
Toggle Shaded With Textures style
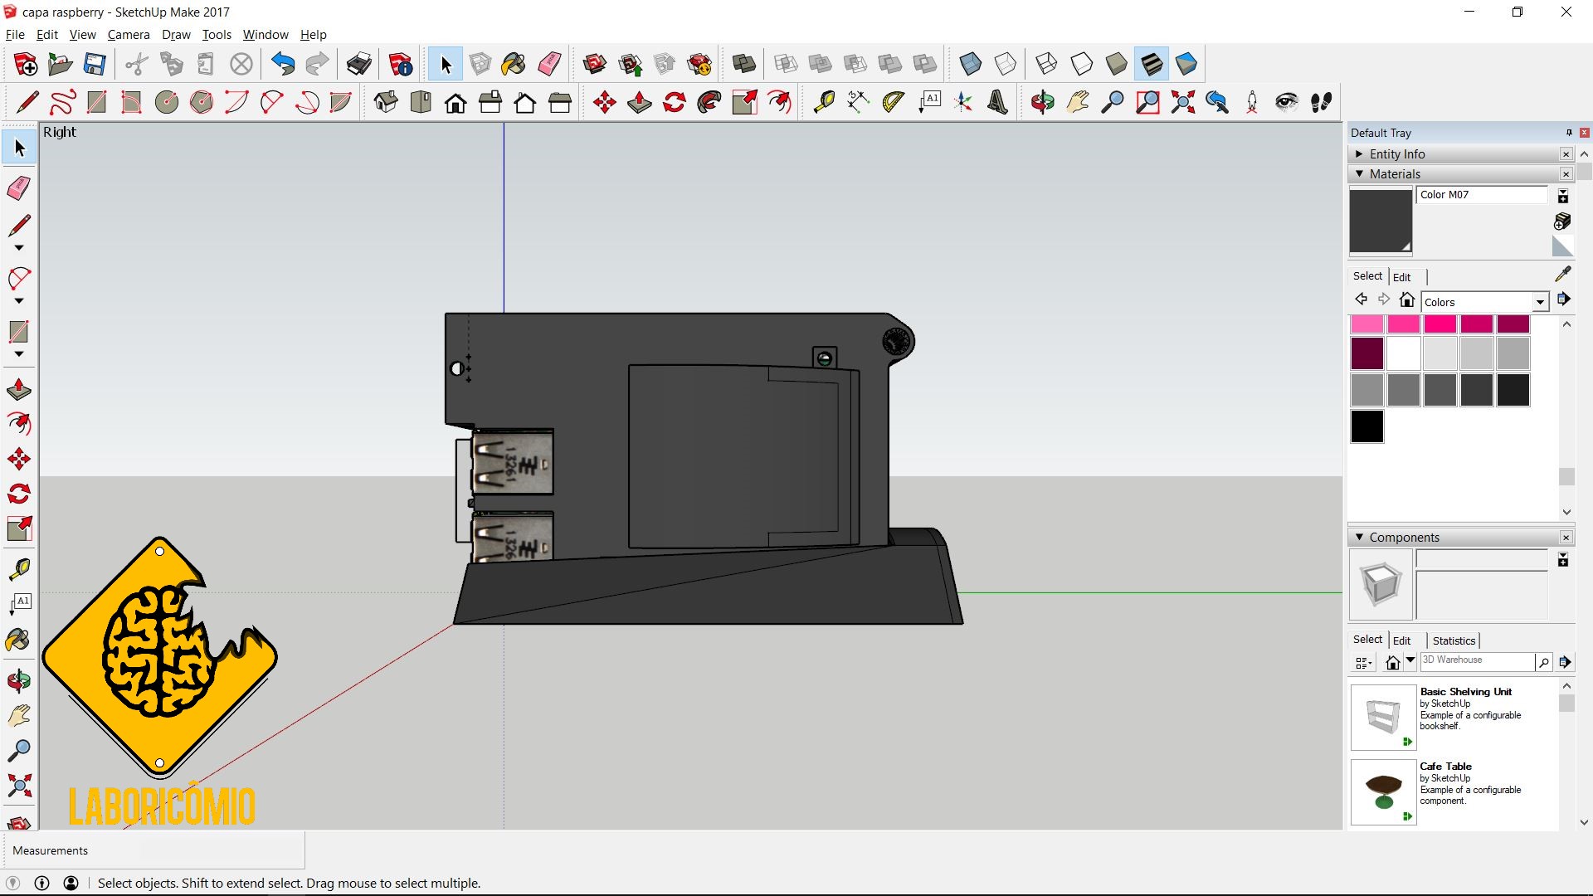click(x=1151, y=64)
